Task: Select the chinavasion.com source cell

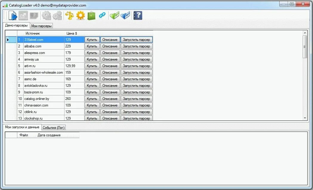Action: (x=44, y=105)
